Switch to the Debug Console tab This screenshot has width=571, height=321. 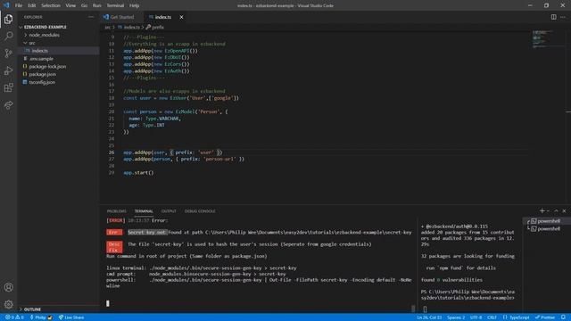click(x=200, y=211)
